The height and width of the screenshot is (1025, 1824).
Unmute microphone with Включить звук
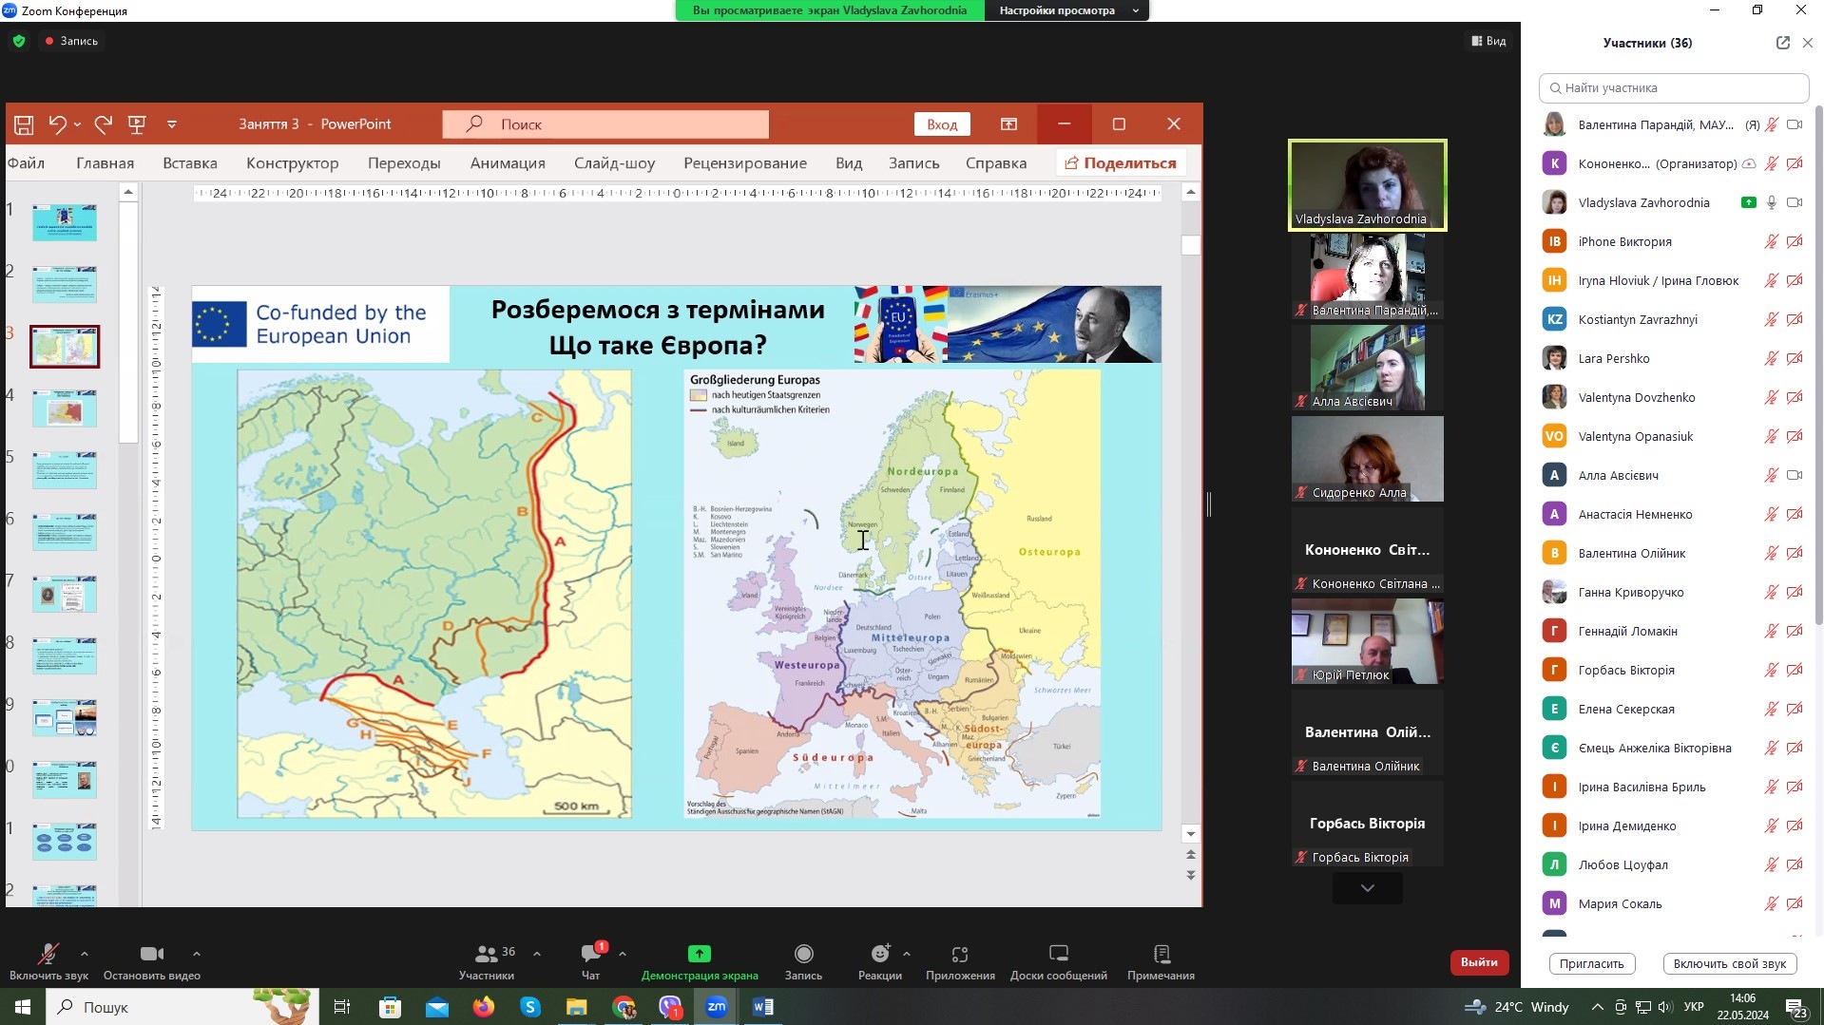[x=48, y=955]
